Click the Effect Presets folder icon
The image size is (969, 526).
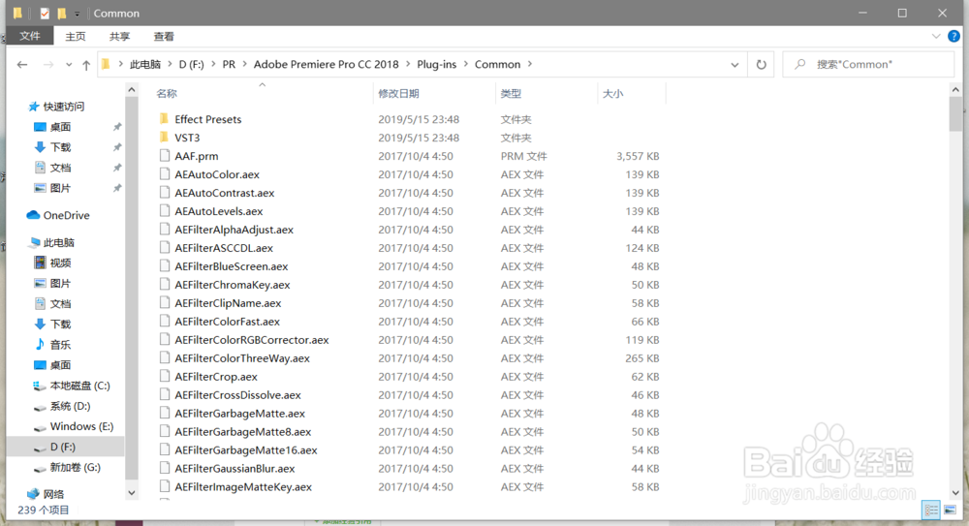point(164,119)
